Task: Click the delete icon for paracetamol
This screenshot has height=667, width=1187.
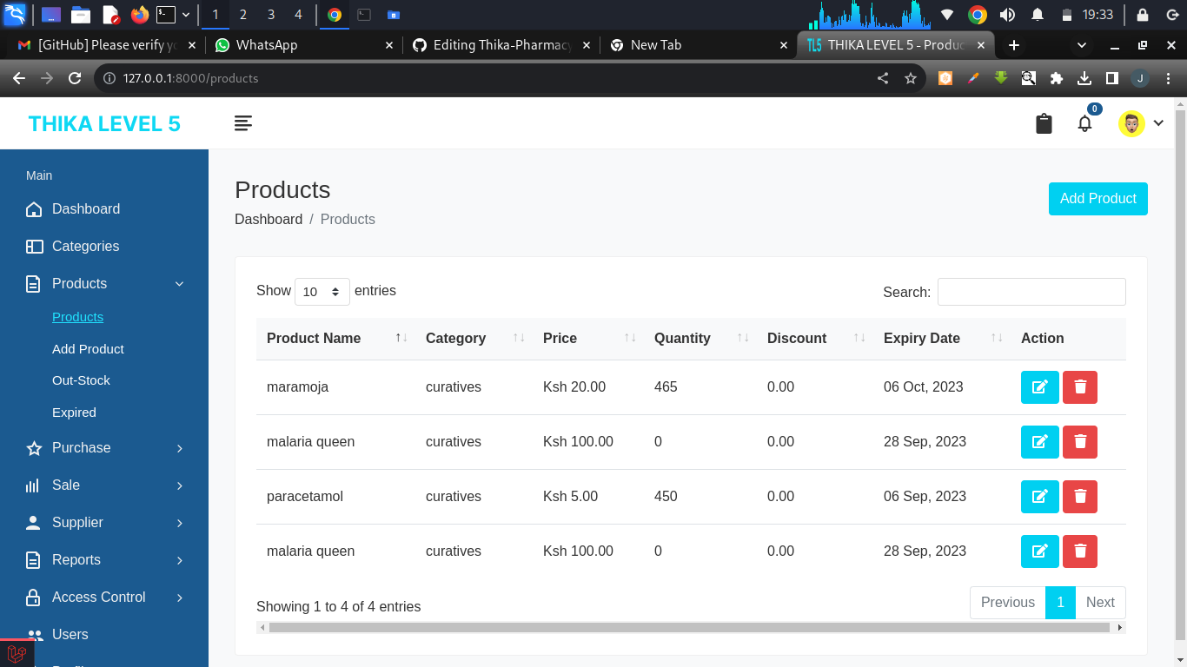Action: click(x=1079, y=496)
